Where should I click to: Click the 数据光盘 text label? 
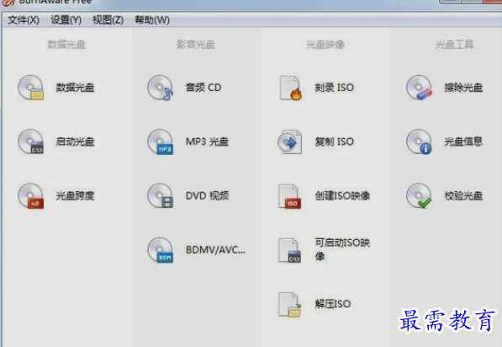click(x=75, y=88)
